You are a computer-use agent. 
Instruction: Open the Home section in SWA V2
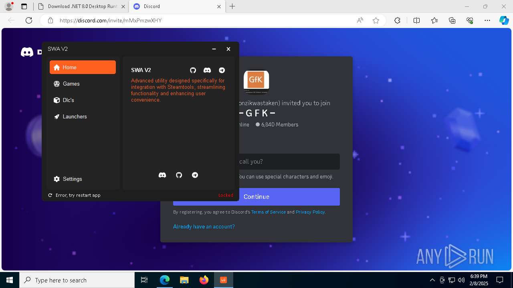tap(83, 67)
